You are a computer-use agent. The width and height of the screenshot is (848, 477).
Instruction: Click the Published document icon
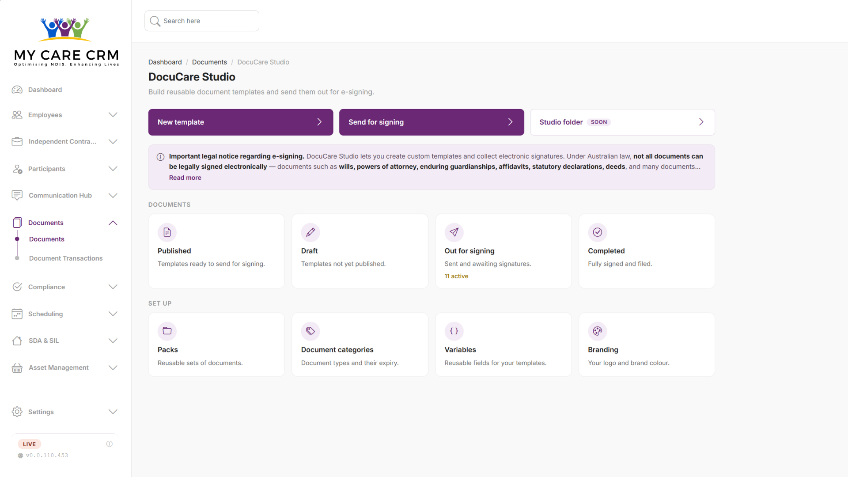click(167, 232)
